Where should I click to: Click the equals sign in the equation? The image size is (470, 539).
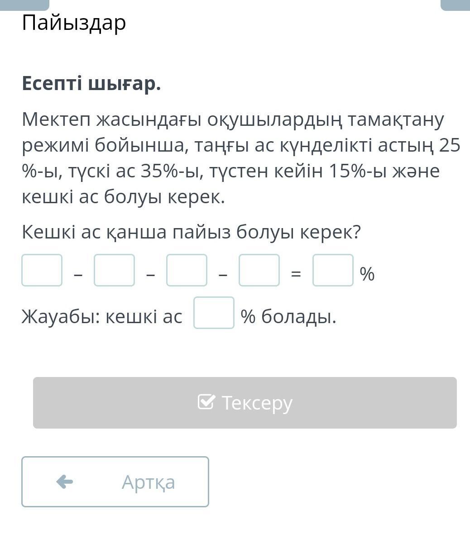coord(296,274)
